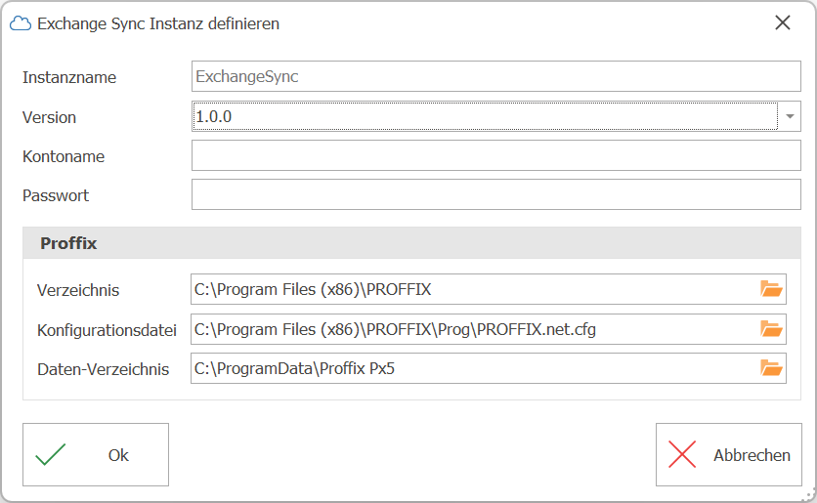The width and height of the screenshot is (817, 503).
Task: Browse folder for Daten-Verzeichnis path
Action: point(771,368)
